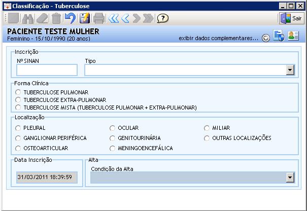Viewport: 307px width, 211px height.
Task: Select MILIAR localization option
Action: (x=207, y=128)
